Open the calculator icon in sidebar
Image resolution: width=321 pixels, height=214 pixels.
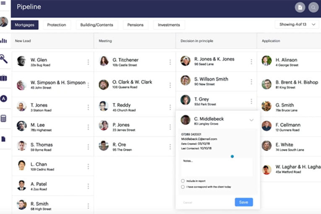click(4, 119)
